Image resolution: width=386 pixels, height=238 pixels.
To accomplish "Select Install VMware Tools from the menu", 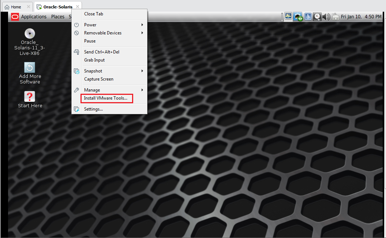I will pos(106,98).
